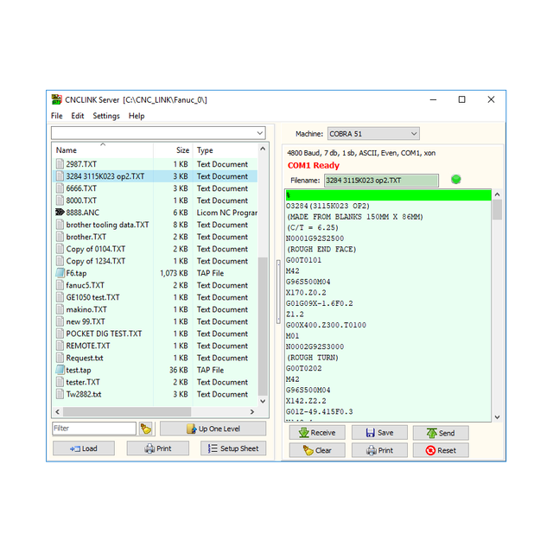Screen dimensions: 553x553
Task: Sort file list by Size column
Action: tap(173, 149)
